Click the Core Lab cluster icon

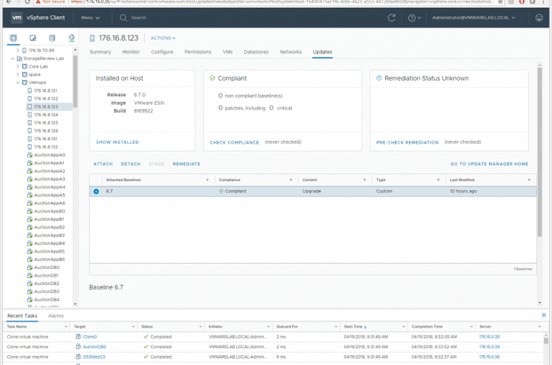(25, 66)
